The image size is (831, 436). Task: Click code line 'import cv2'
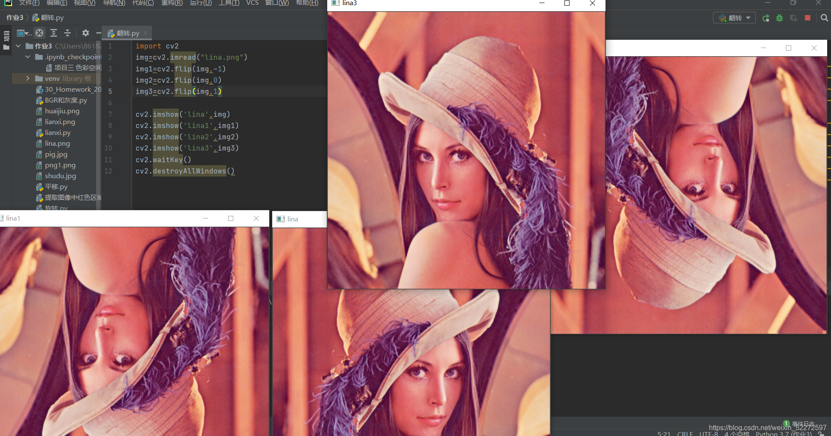157,46
